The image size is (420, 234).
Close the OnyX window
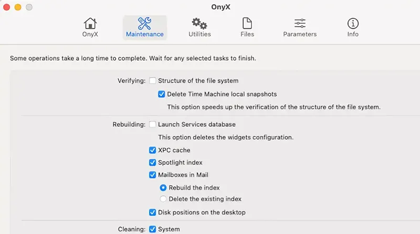coord(7,7)
